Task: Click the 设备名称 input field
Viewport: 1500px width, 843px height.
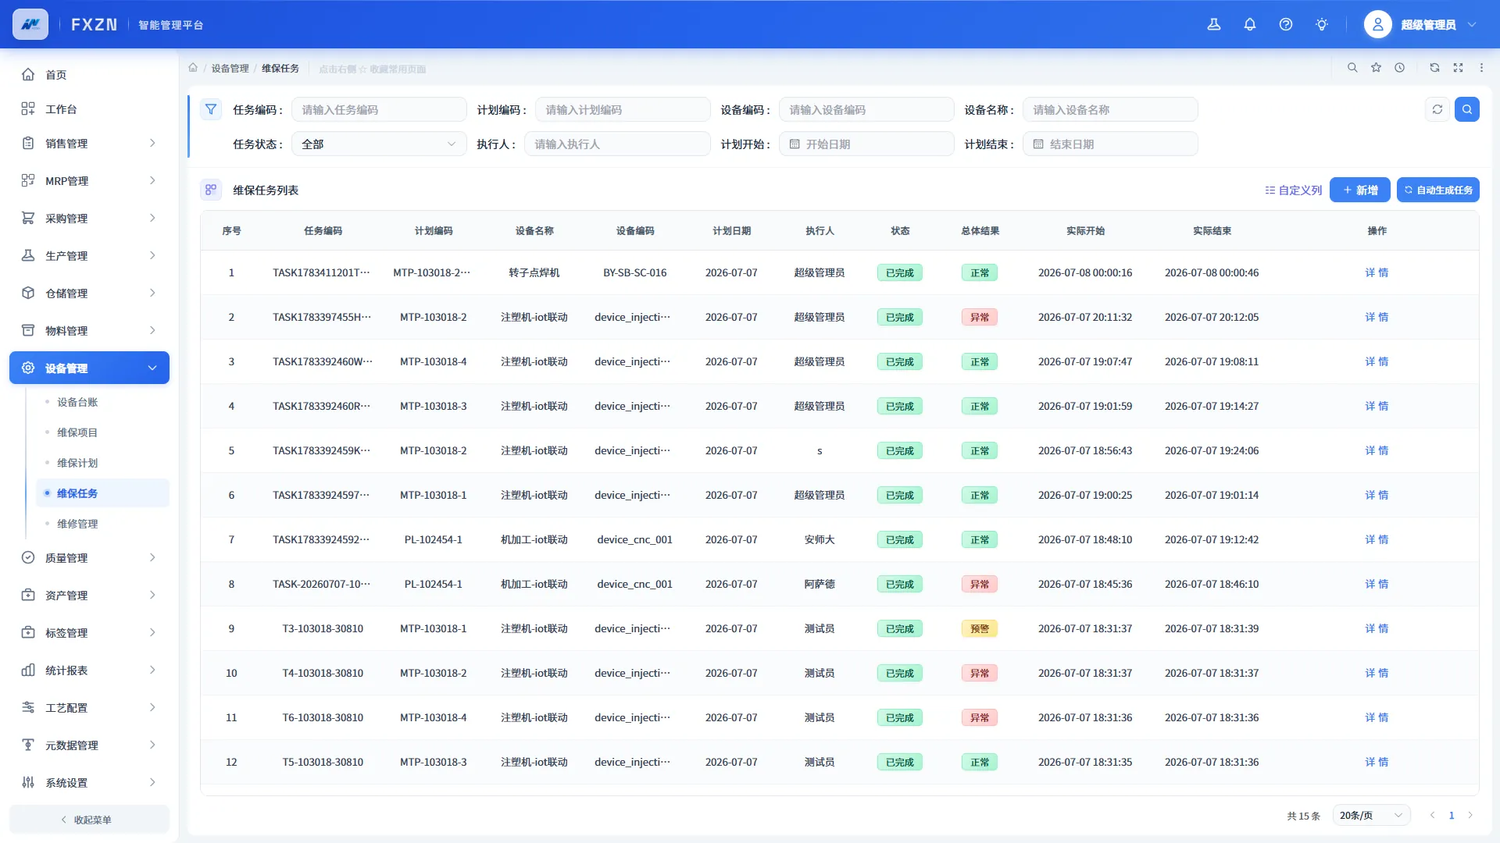Action: click(1110, 109)
